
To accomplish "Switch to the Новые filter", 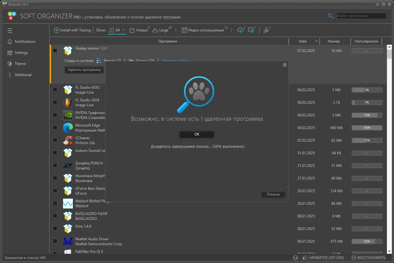I will tap(139, 30).
